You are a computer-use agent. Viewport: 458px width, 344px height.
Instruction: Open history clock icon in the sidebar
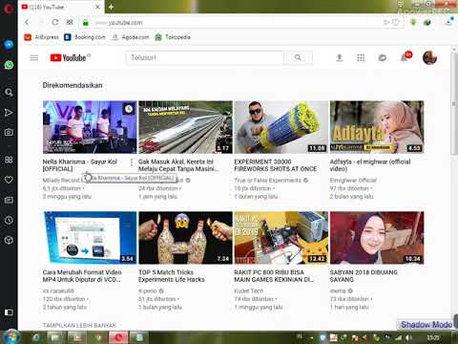(x=9, y=220)
